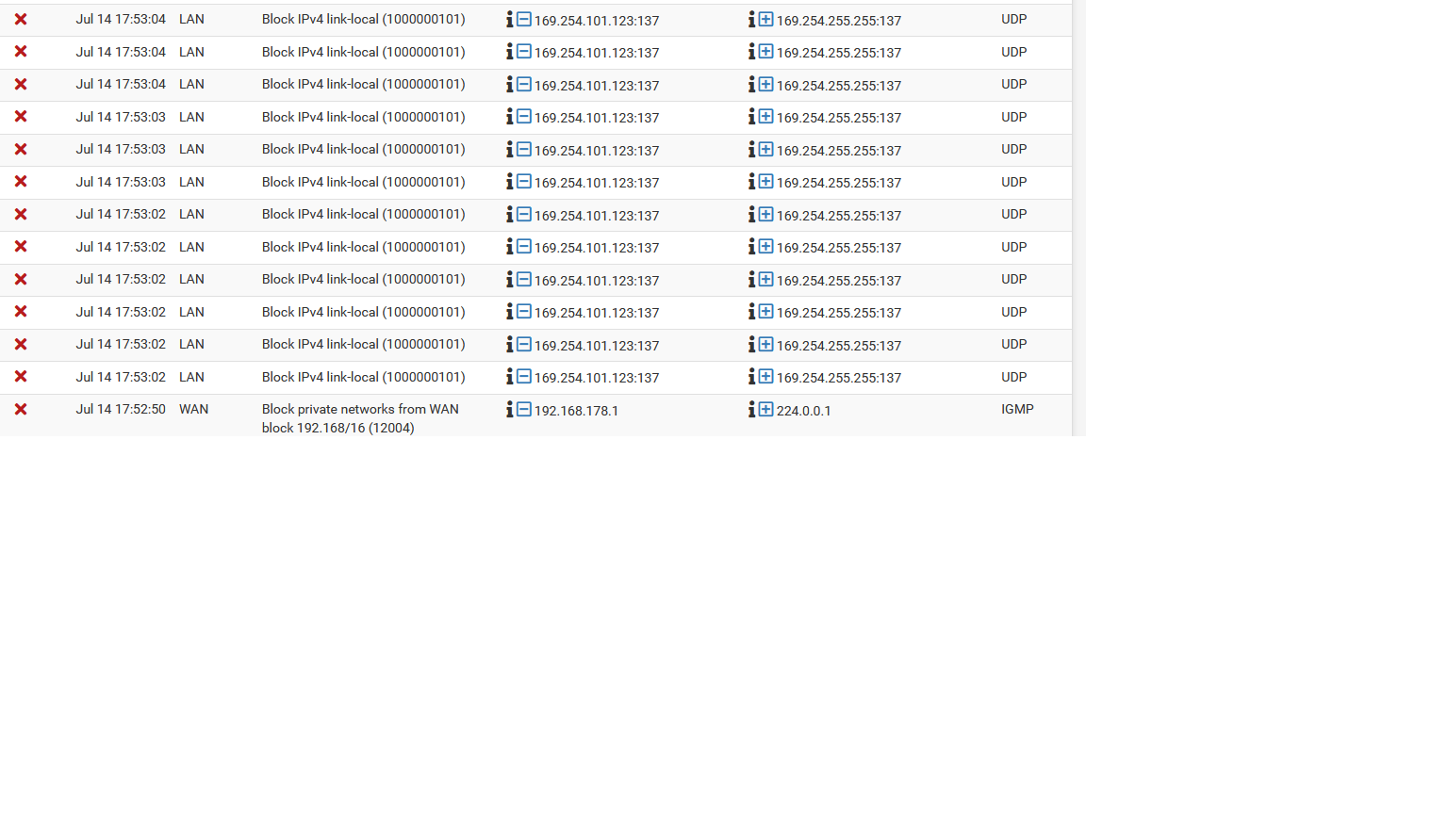Resolve source 192.168.178.1 via its info icon
This screenshot has width=1448, height=814.
tap(510, 409)
